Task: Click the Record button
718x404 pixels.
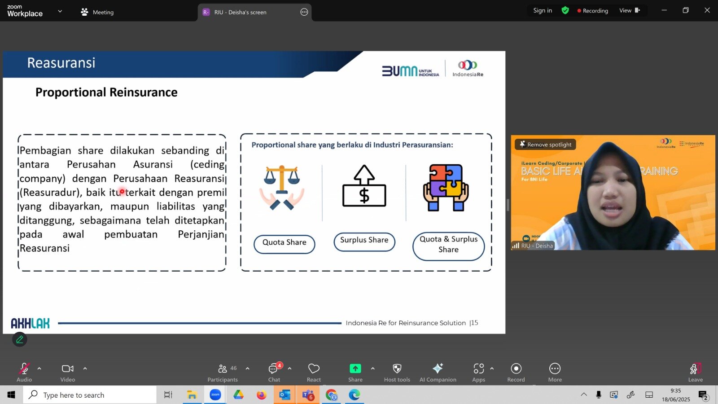Action: (x=516, y=372)
